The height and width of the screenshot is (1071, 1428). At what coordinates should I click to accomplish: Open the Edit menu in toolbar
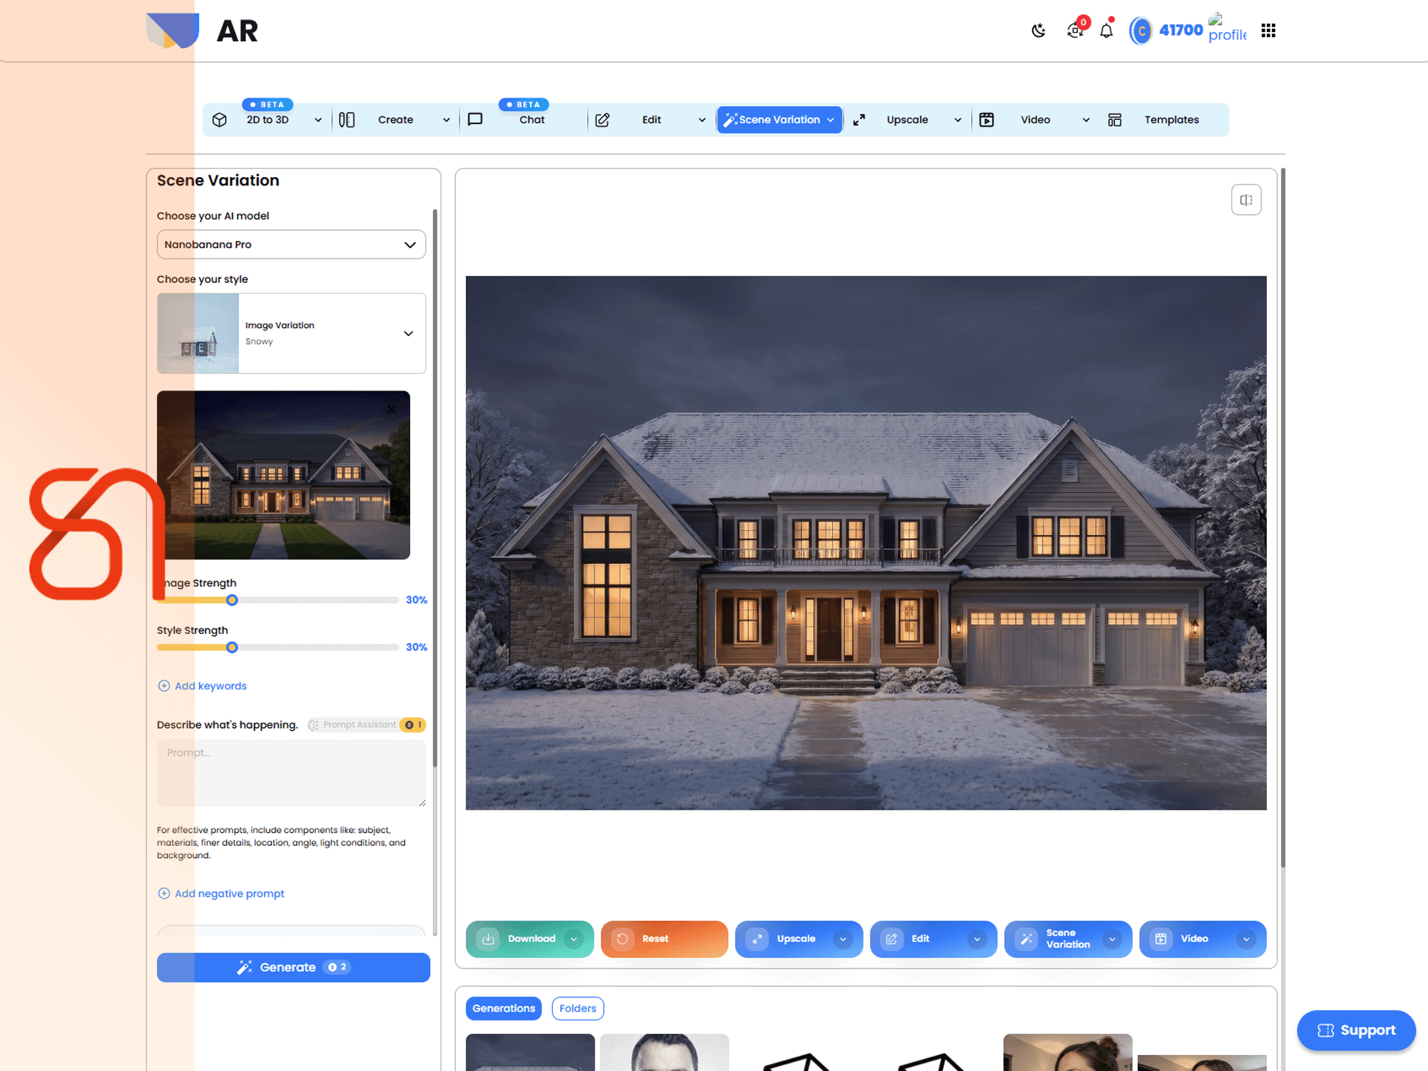click(651, 120)
